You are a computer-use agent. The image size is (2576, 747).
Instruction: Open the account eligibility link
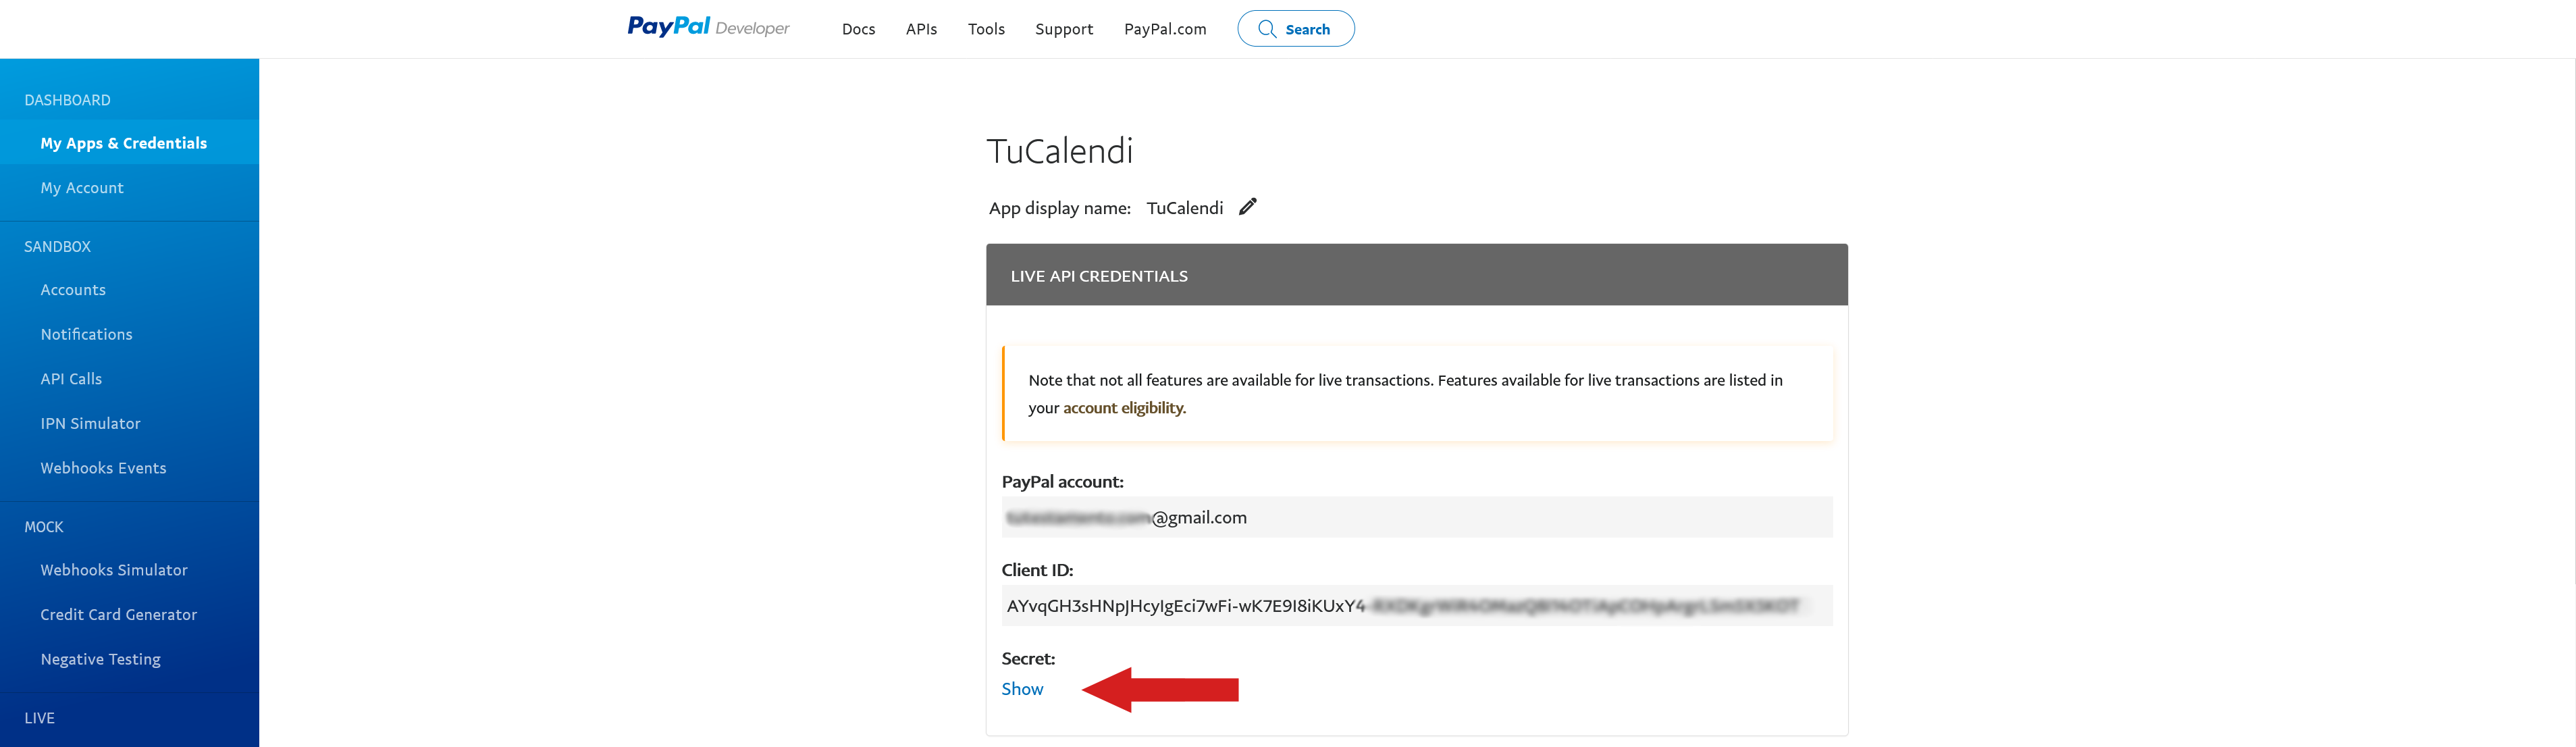(x=1122, y=407)
